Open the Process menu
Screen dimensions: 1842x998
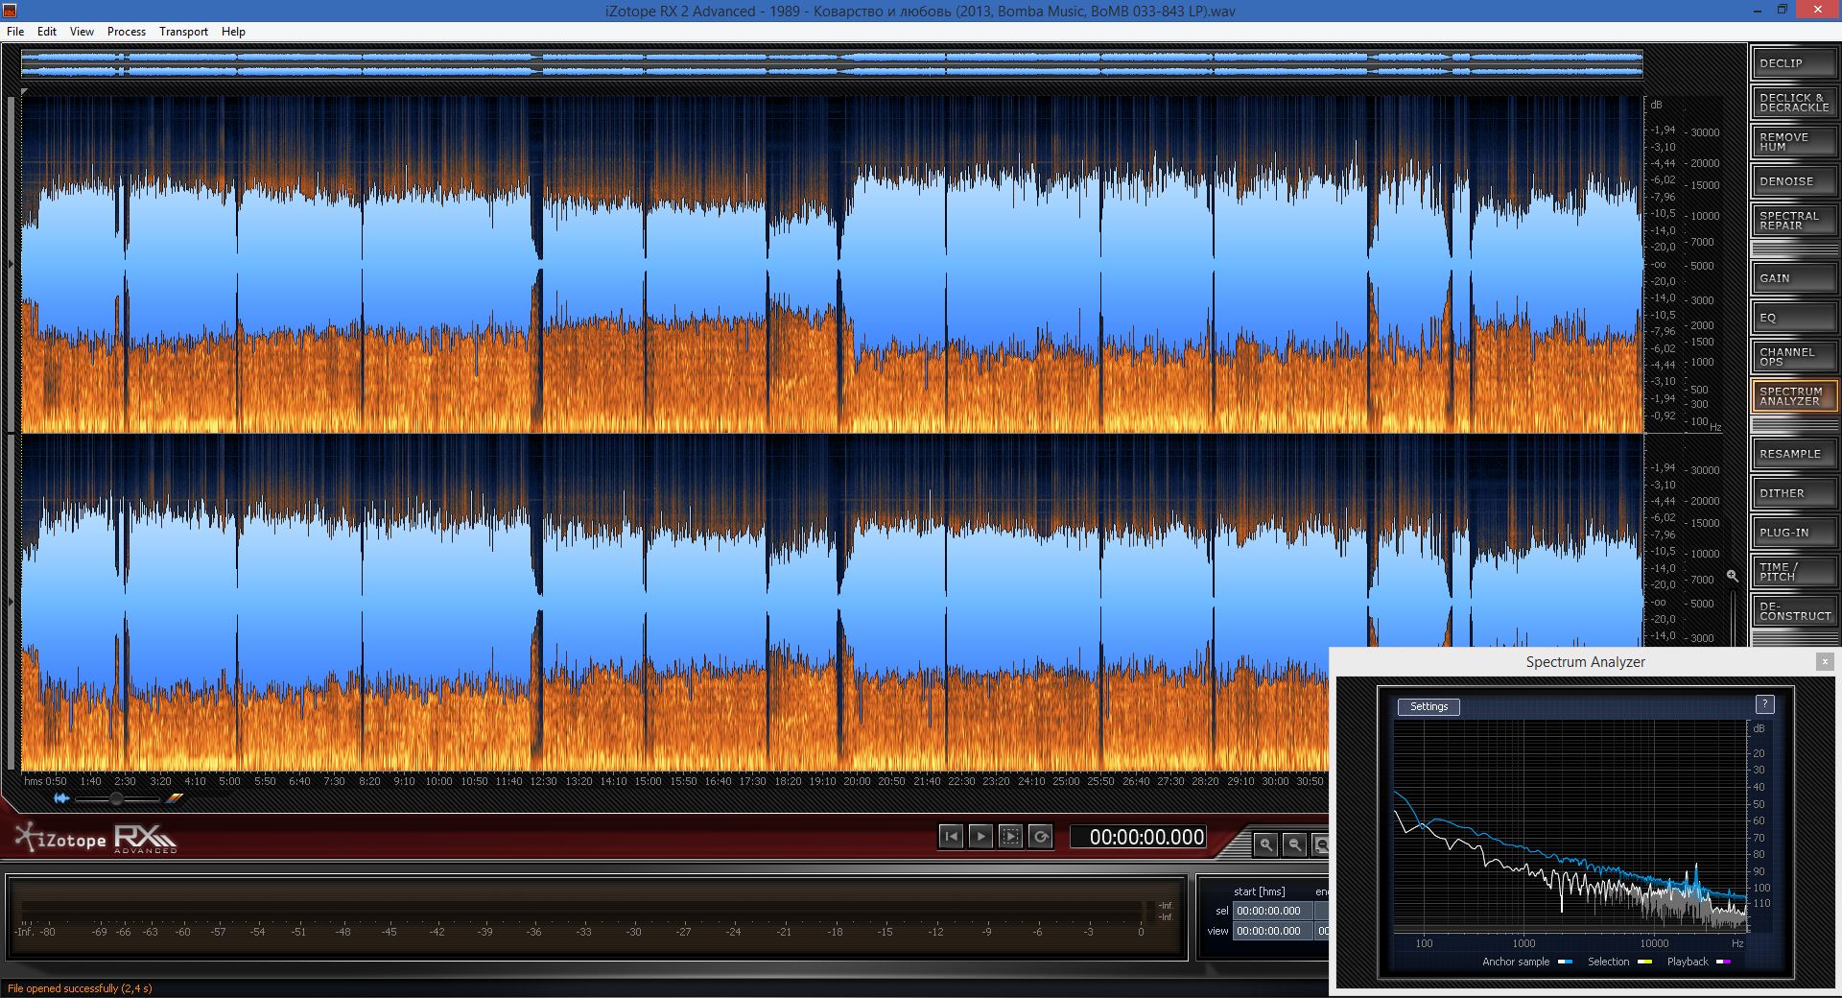127,32
